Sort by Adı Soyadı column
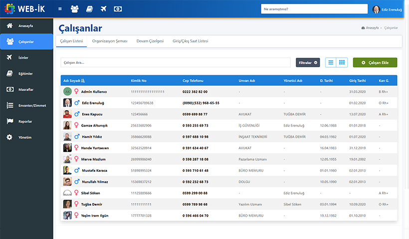This screenshot has height=239, width=409. 74,81
